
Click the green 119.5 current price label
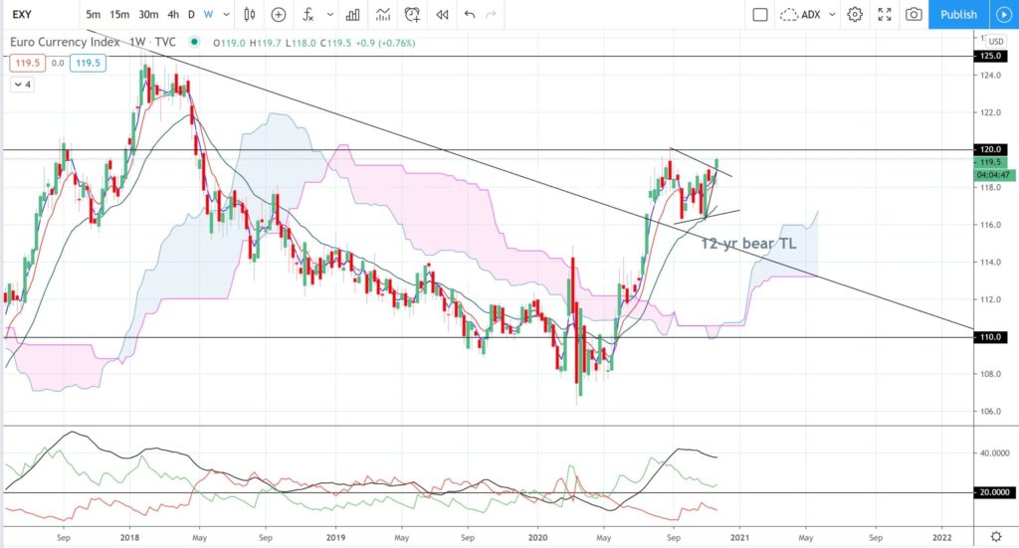coord(990,162)
